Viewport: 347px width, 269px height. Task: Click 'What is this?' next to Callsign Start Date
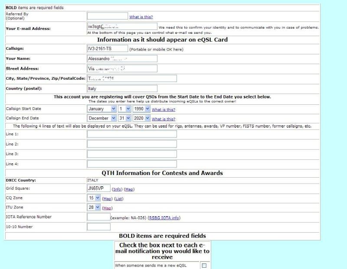164,110
